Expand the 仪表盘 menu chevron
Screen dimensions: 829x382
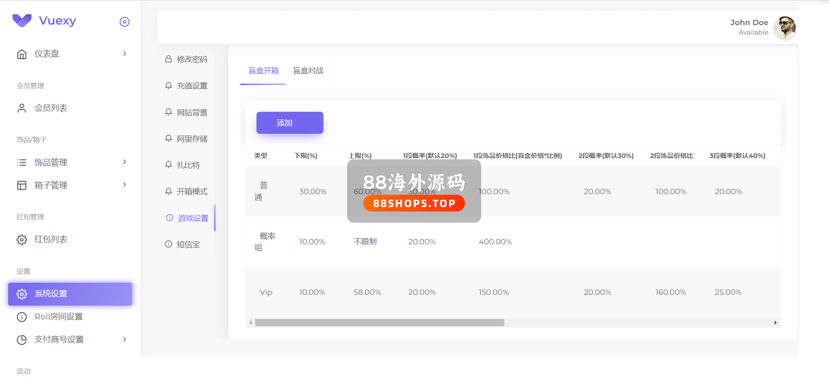124,54
